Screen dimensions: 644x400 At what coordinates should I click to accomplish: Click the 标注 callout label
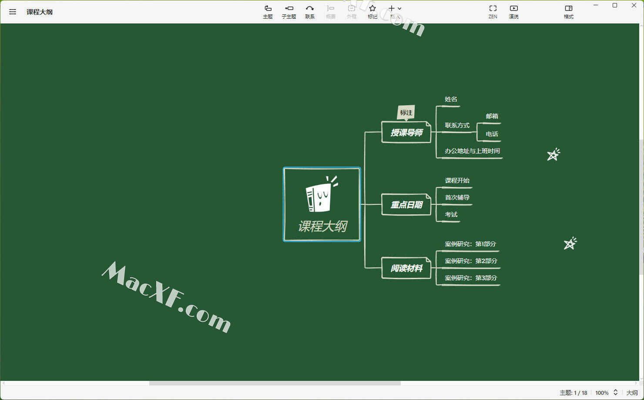pos(406,113)
